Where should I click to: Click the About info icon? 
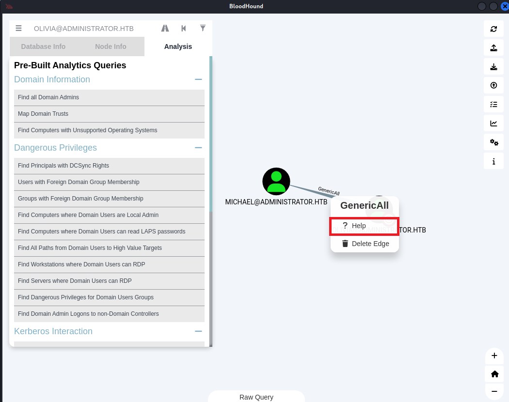493,161
